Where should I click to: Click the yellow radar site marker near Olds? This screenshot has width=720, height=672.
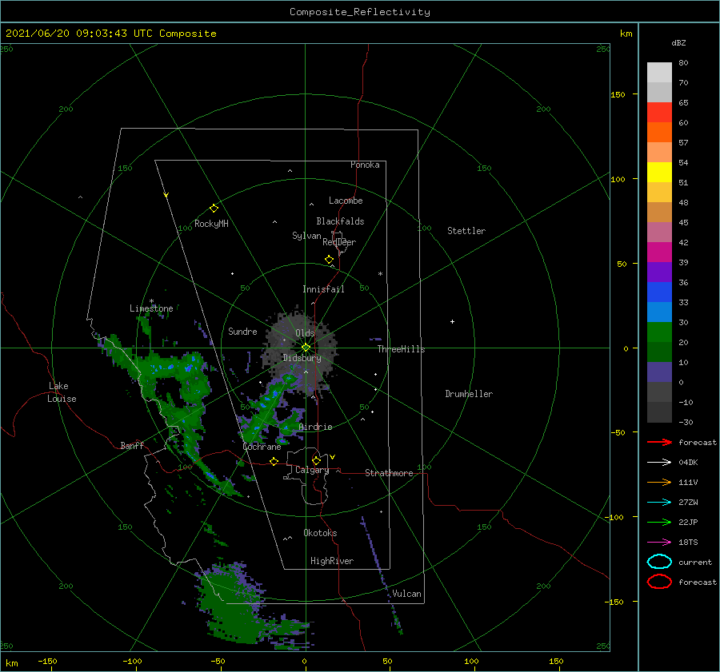click(x=306, y=348)
